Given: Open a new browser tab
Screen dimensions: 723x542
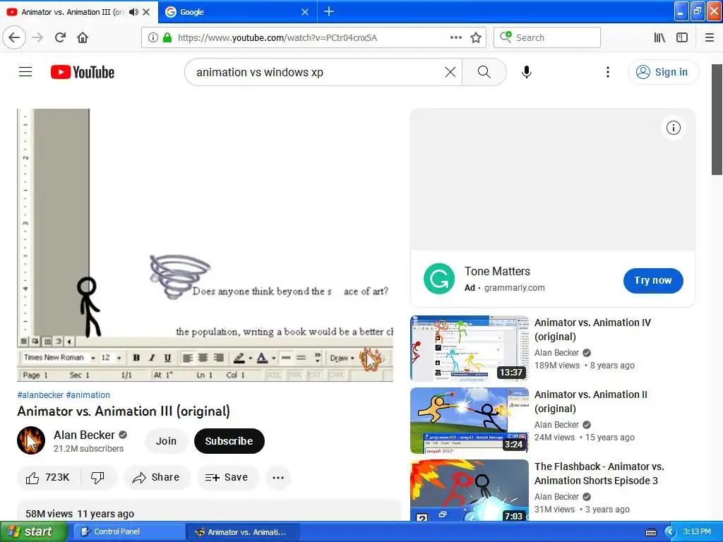Looking at the screenshot, I should click(x=329, y=11).
